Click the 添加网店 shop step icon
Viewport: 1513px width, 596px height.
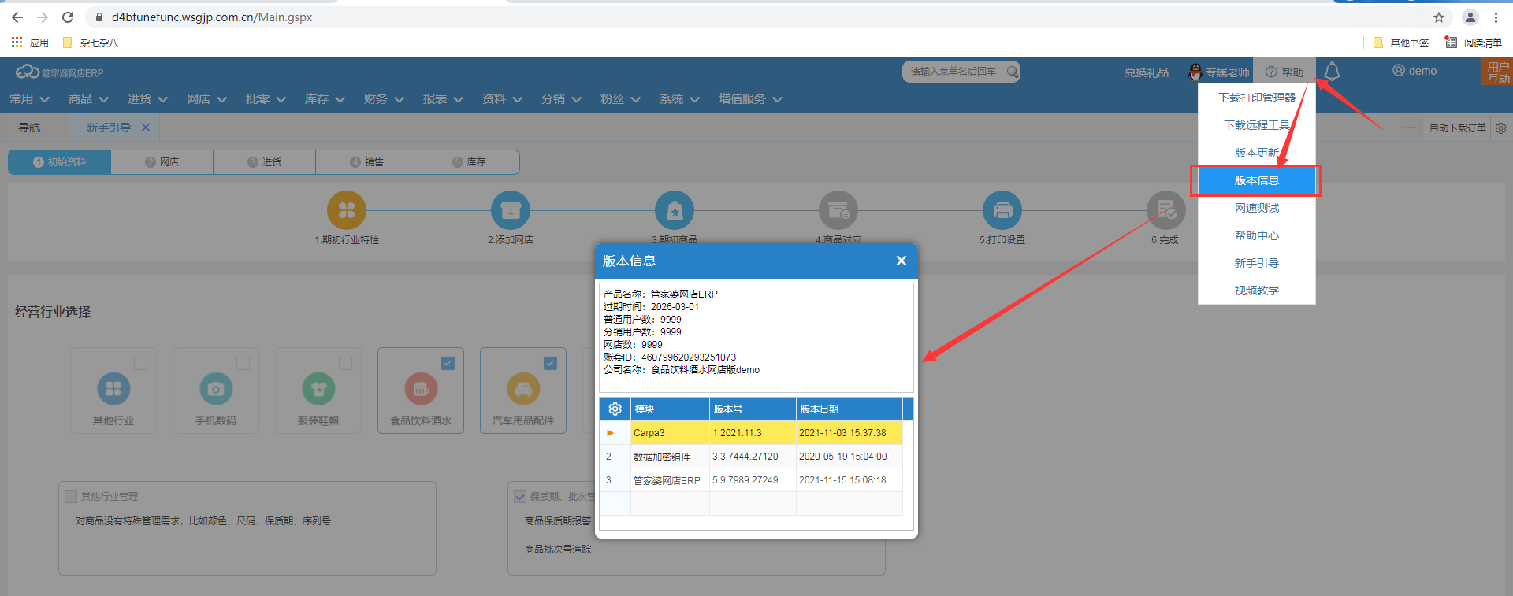tap(510, 211)
